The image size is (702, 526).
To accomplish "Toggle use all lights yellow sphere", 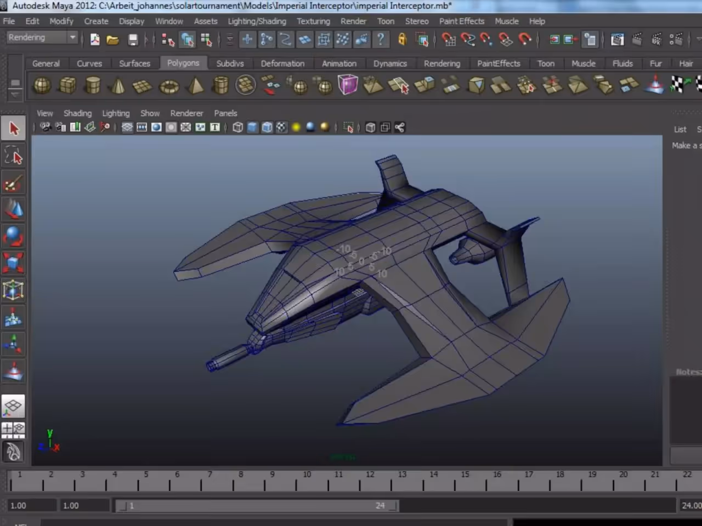I will click(296, 128).
